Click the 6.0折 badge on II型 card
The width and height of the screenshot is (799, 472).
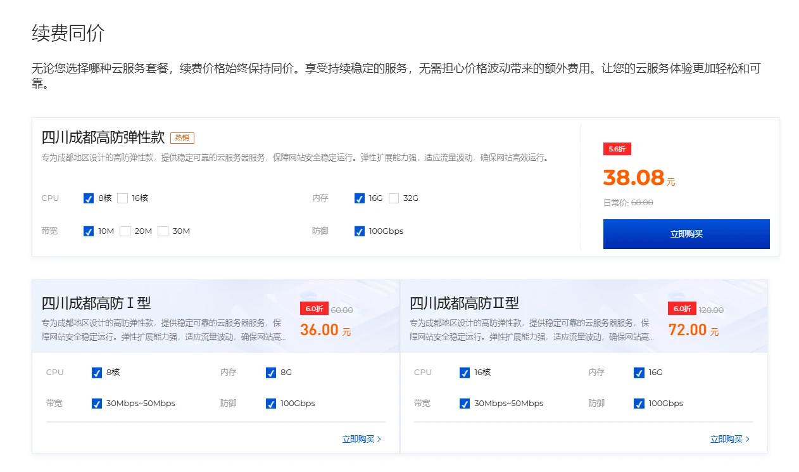click(x=682, y=309)
